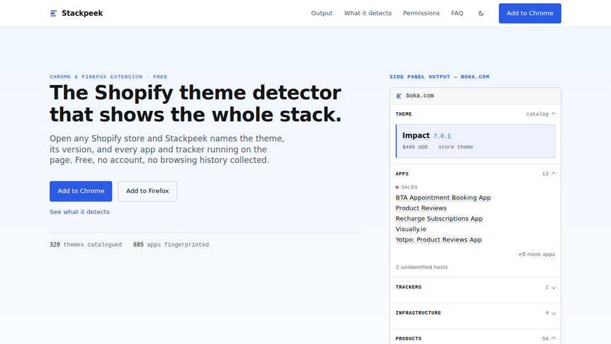Click the Stackpeek logo icon in header
The height and width of the screenshot is (344, 611).
(53, 13)
